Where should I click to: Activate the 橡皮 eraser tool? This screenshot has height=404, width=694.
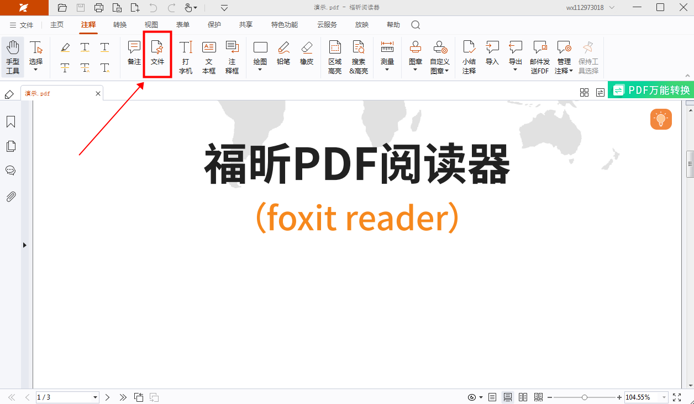point(306,53)
